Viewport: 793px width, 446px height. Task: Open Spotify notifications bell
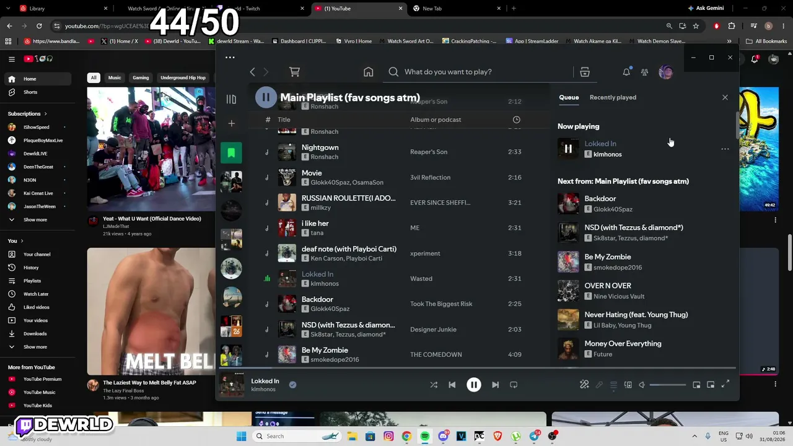pos(626,72)
